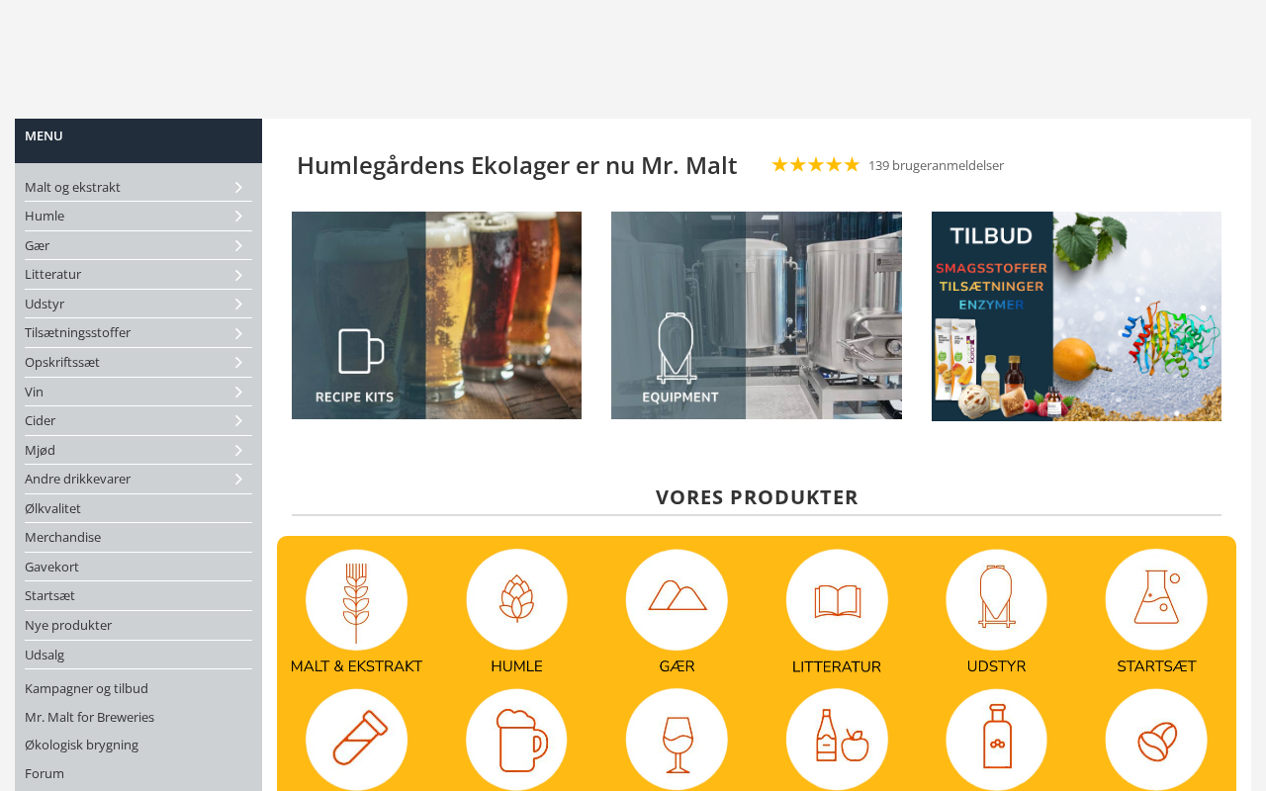Expand the Tilsætningsstoffer submenu arrow

pos(238,332)
